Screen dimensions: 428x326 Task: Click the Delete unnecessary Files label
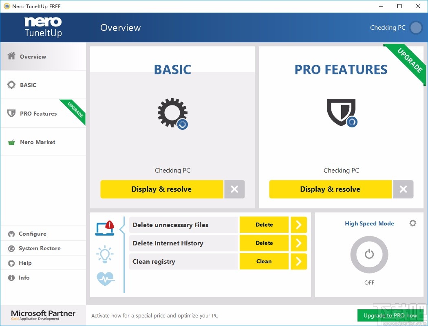tap(170, 225)
